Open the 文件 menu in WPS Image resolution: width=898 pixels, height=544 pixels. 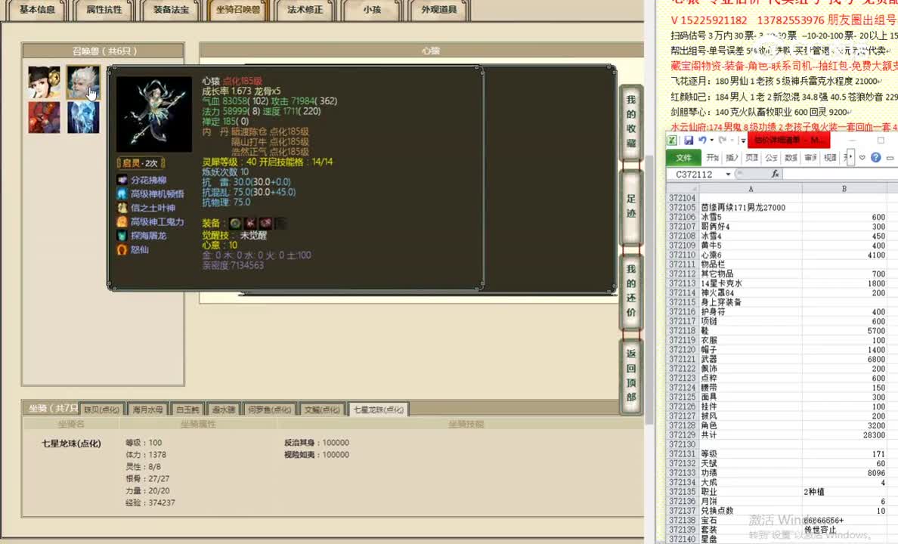click(685, 157)
